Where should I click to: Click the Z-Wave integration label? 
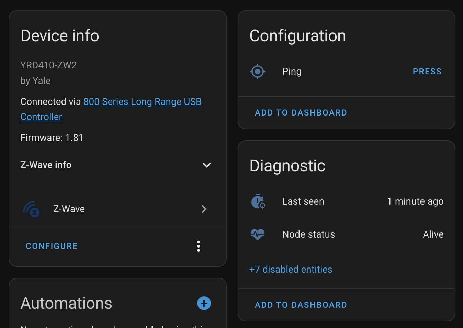[69, 209]
